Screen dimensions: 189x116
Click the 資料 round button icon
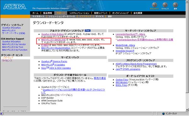175,5
